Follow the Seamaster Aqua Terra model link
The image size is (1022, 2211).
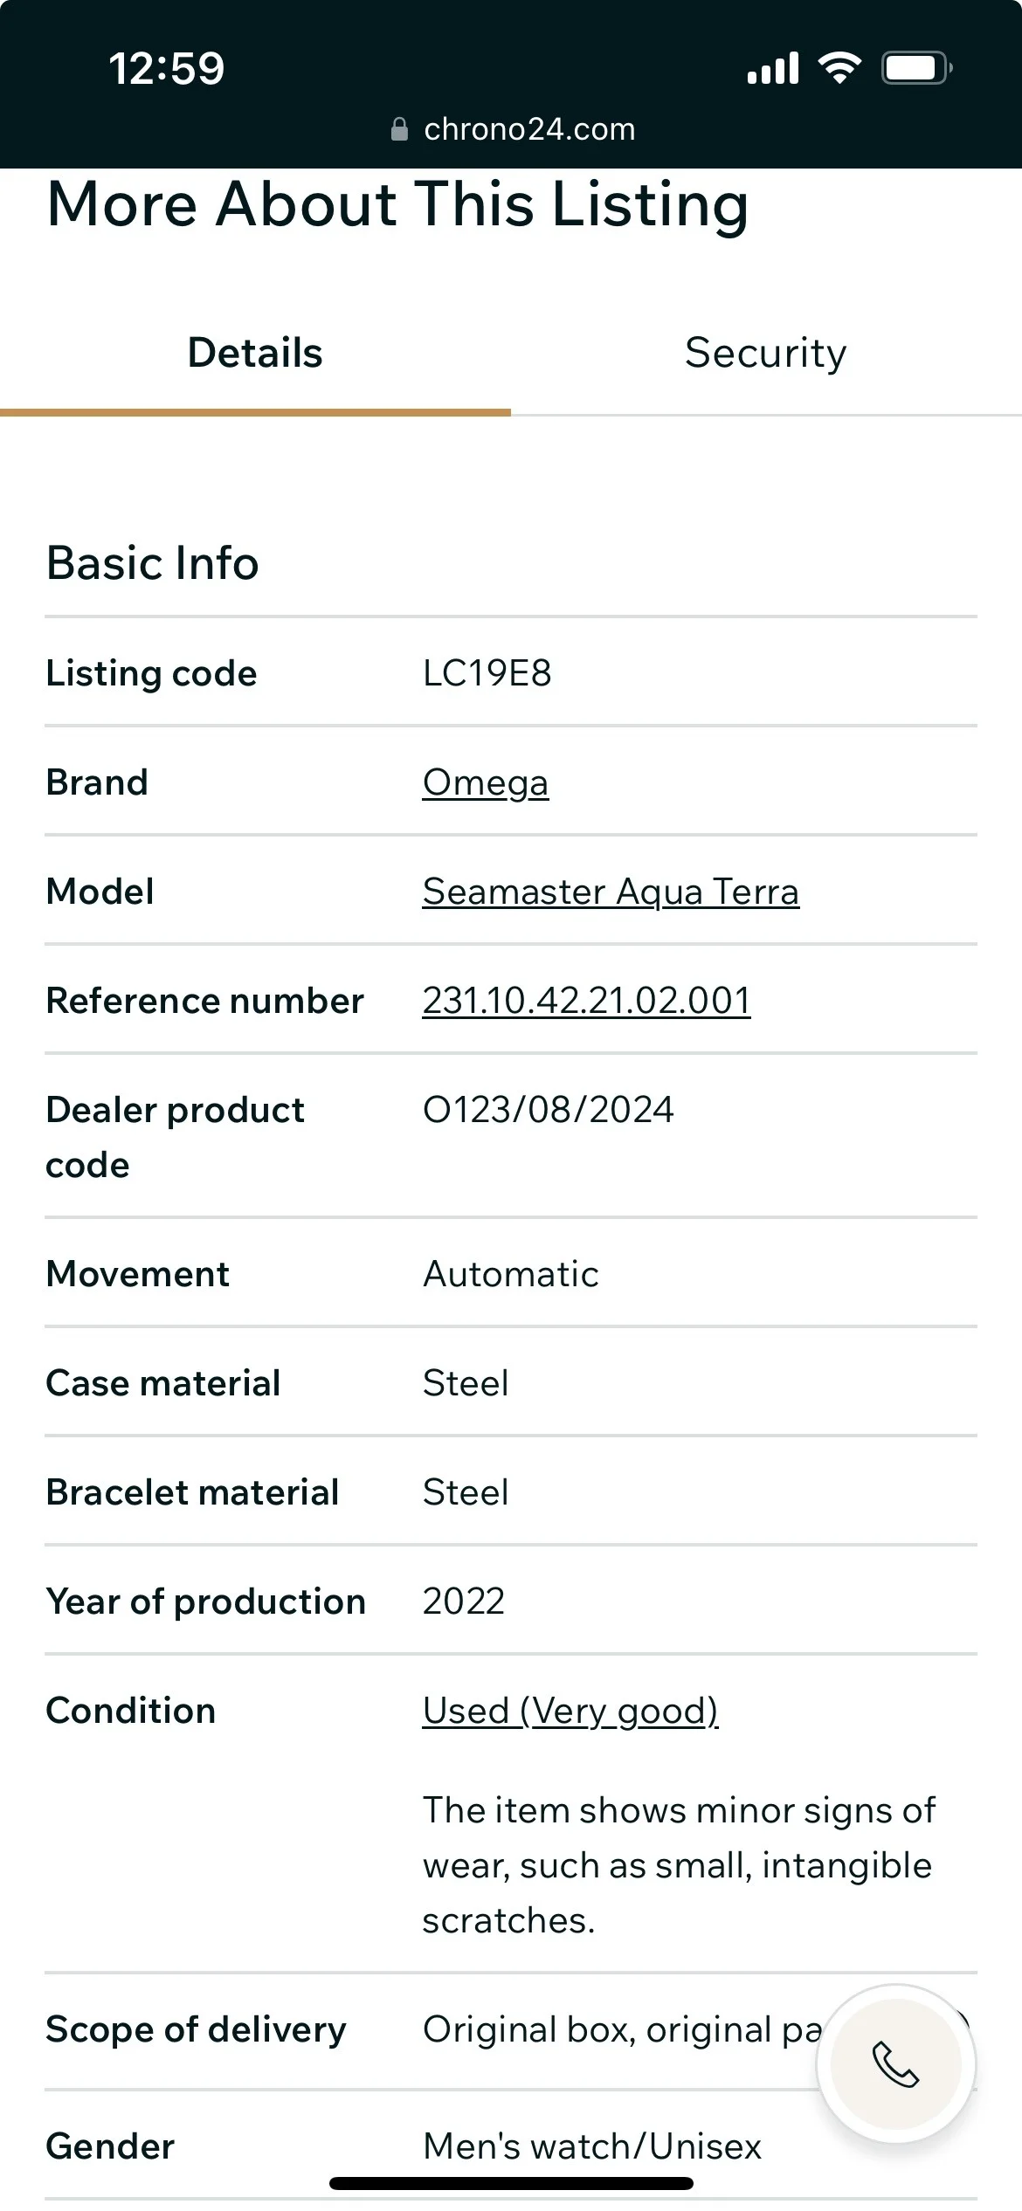[611, 892]
